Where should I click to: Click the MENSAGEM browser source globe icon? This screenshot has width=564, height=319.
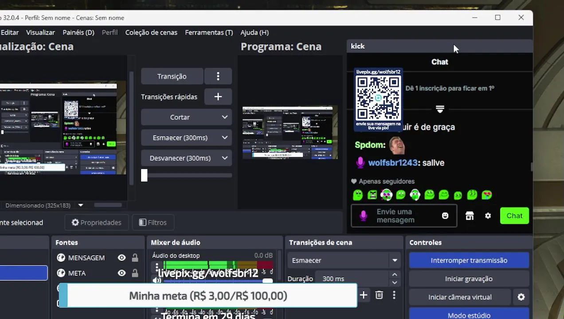(61, 258)
